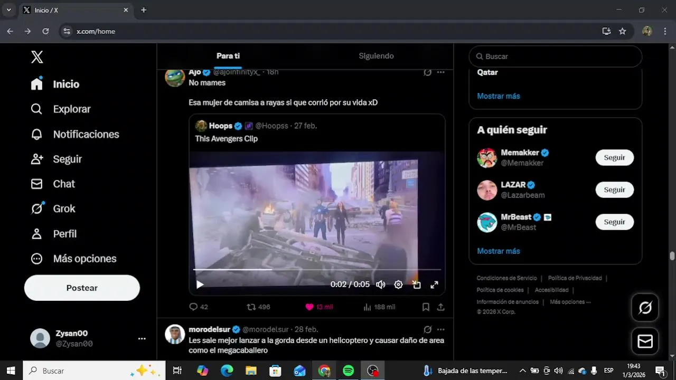This screenshot has width=676, height=380.
Task: Open Chrome profile avatar
Action: pos(647,31)
